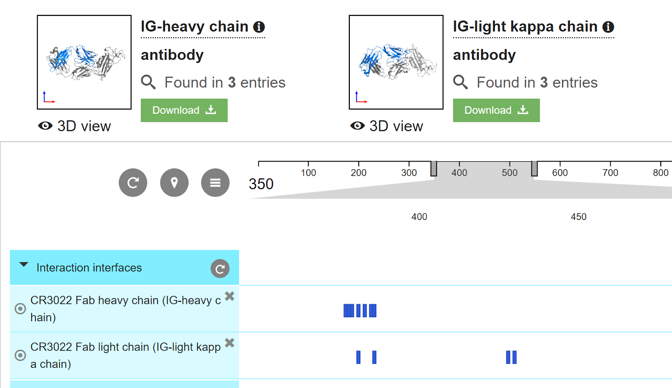672x388 pixels.
Task: Click the right zoom range handle near 550
Action: point(534,168)
